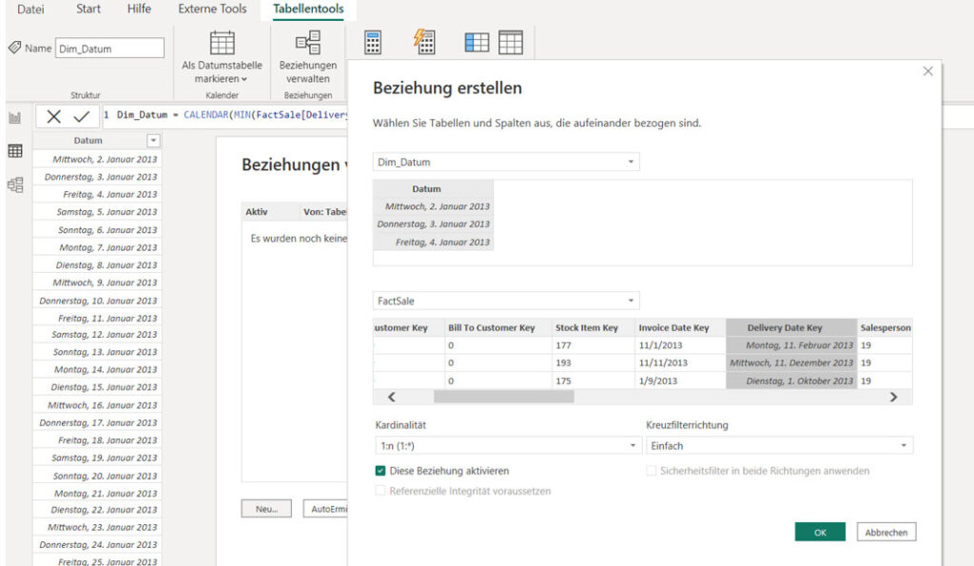Click the new measure calculator icon
Viewport: 974px width, 566px height.
(x=373, y=43)
